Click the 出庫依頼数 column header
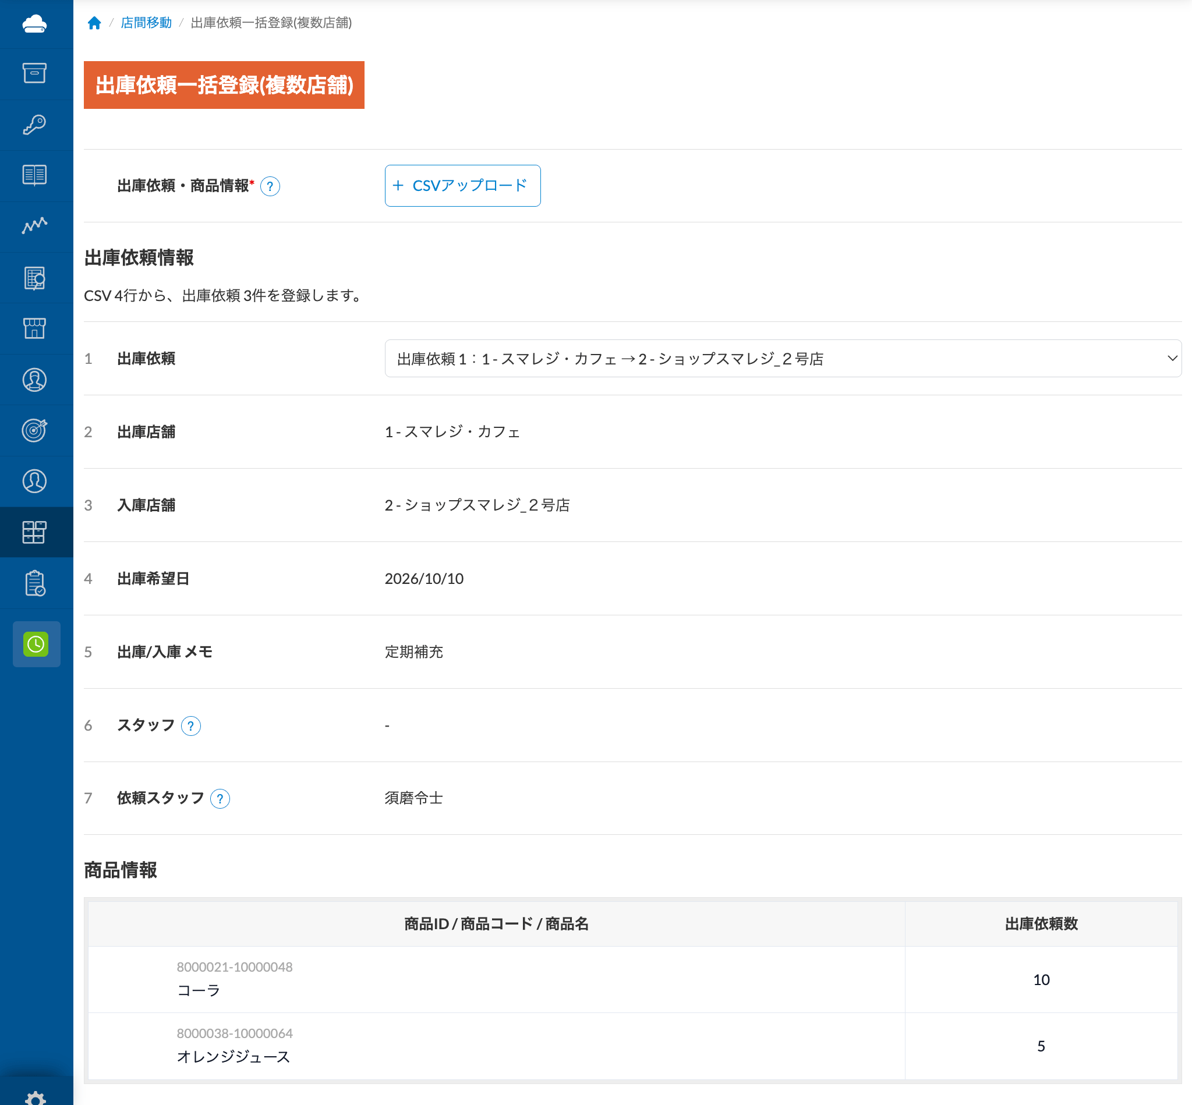1192x1105 pixels. (1041, 924)
